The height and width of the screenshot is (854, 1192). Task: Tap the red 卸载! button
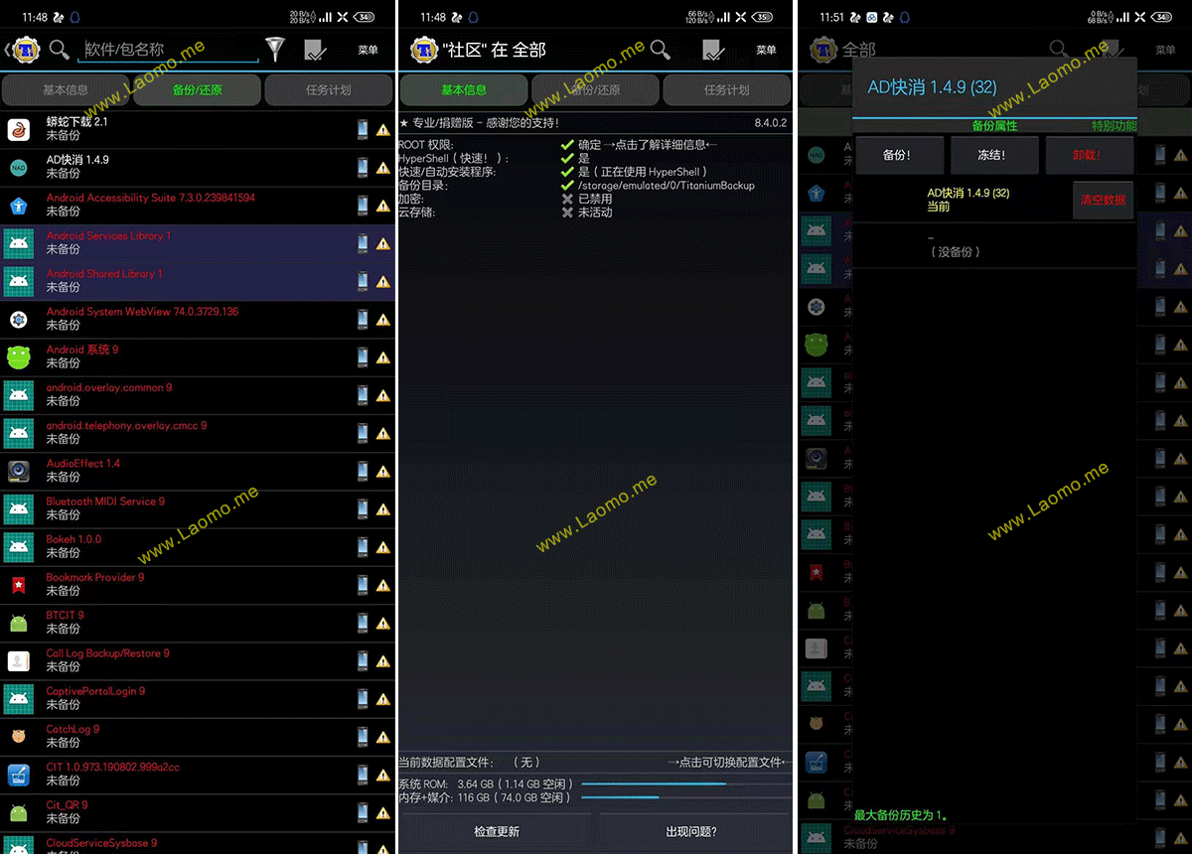click(1089, 155)
